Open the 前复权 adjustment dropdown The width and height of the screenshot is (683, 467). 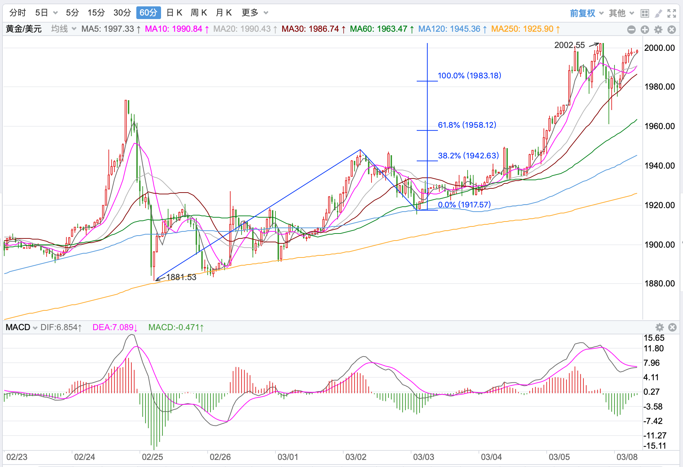point(587,13)
